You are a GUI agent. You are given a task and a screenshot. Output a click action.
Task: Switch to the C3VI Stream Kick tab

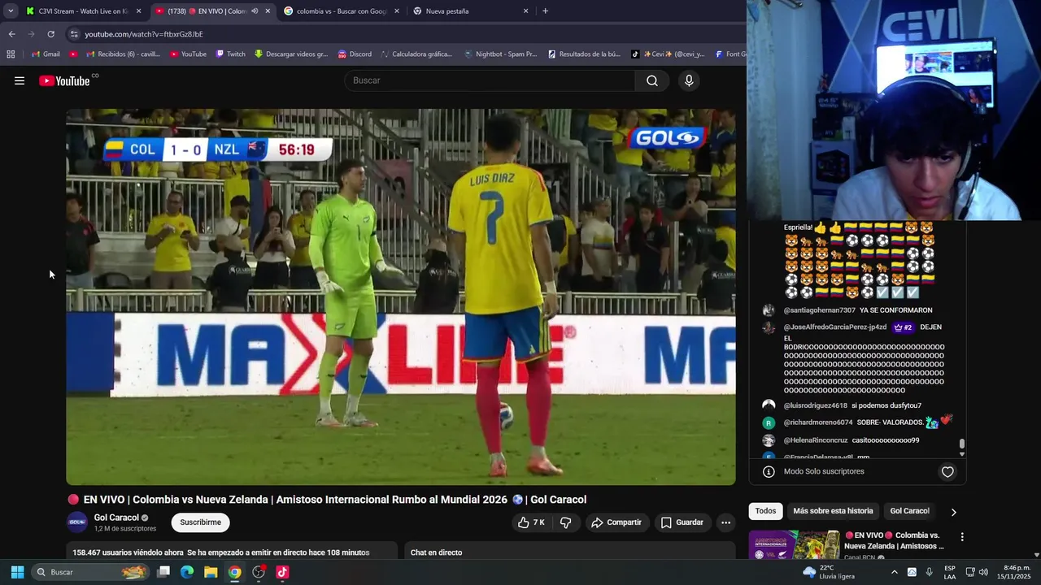click(84, 11)
